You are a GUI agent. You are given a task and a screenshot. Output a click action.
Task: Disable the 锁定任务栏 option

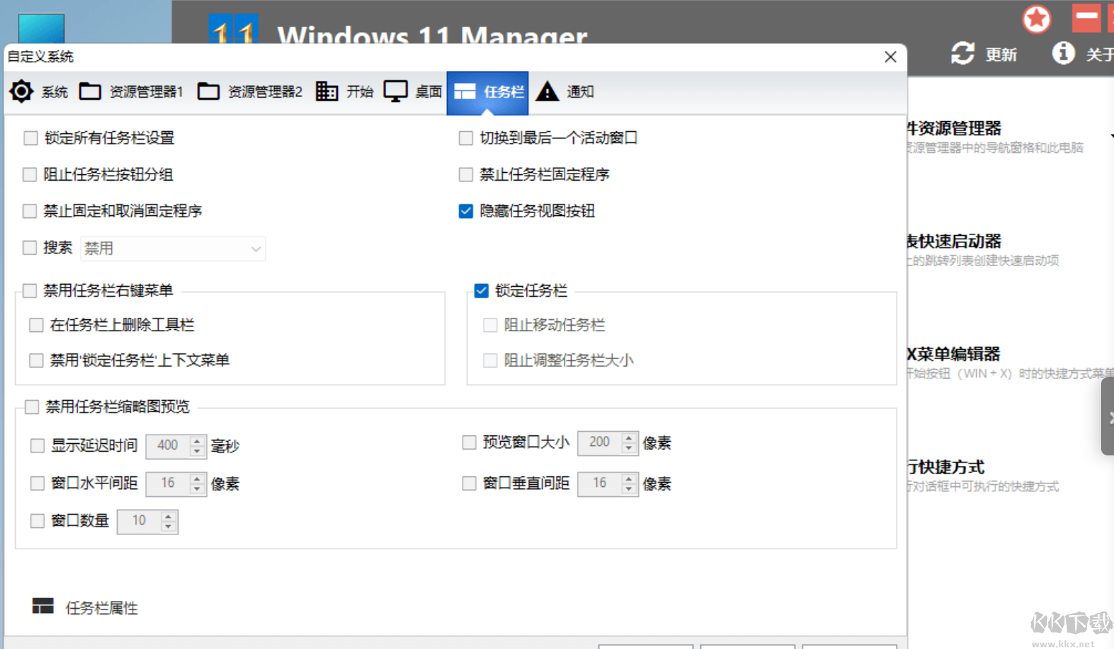(482, 290)
